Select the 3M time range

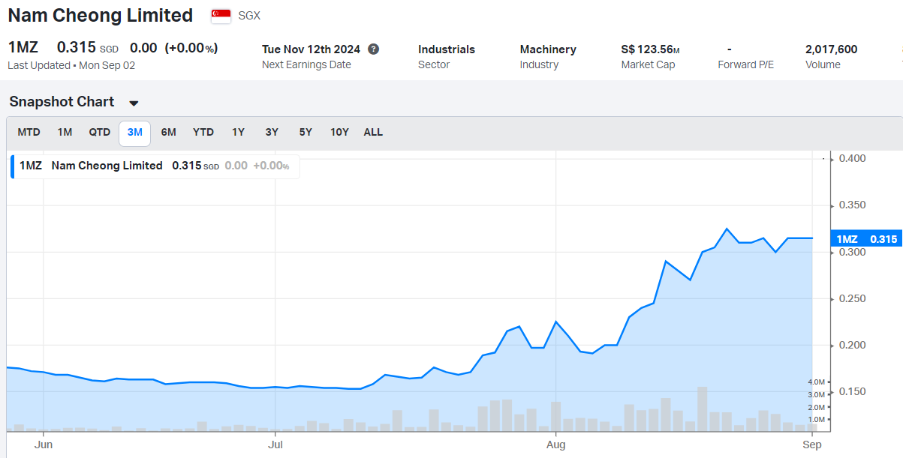(x=135, y=133)
